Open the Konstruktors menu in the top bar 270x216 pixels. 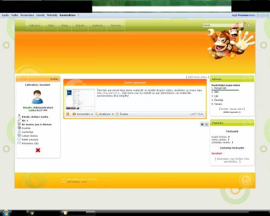coord(67,15)
